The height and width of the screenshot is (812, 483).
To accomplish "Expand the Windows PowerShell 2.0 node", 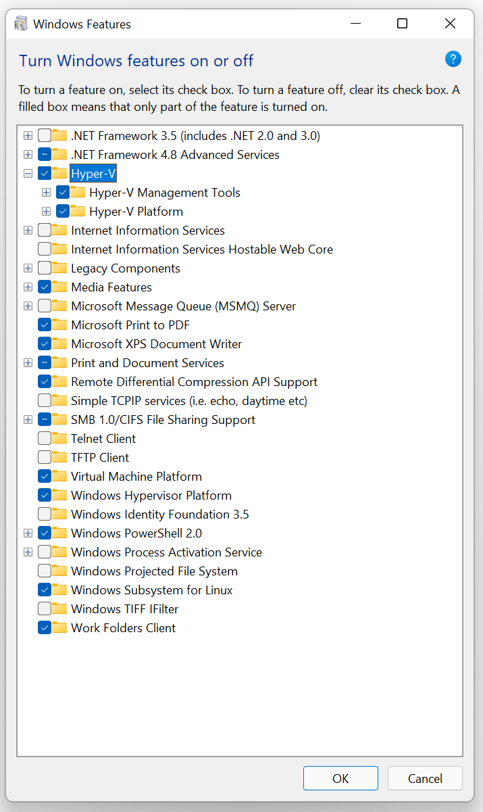I will pyautogui.click(x=27, y=533).
